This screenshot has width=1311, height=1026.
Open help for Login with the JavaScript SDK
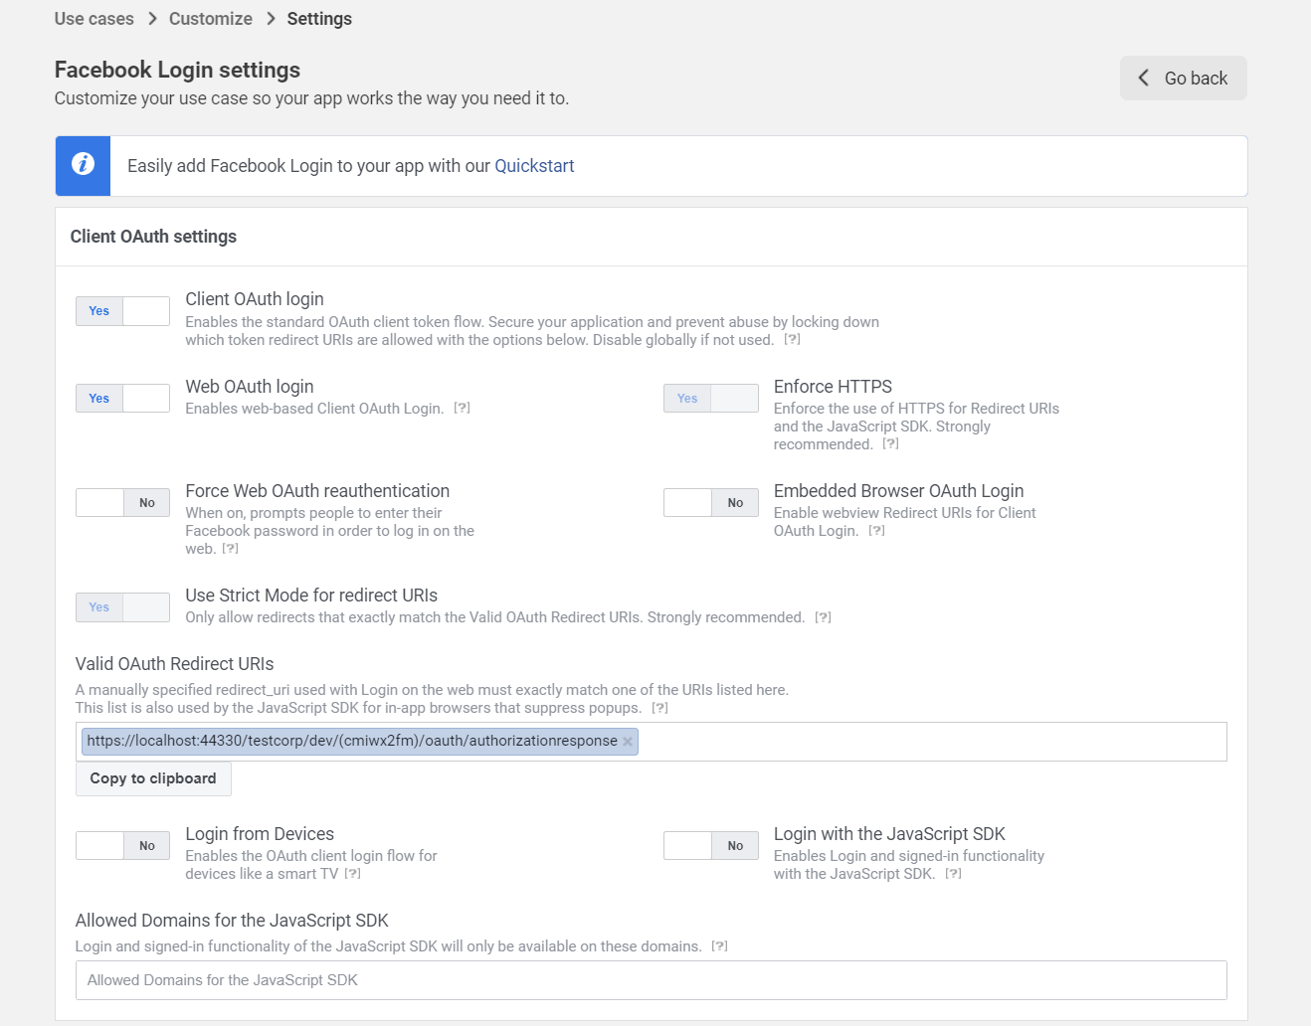click(953, 873)
